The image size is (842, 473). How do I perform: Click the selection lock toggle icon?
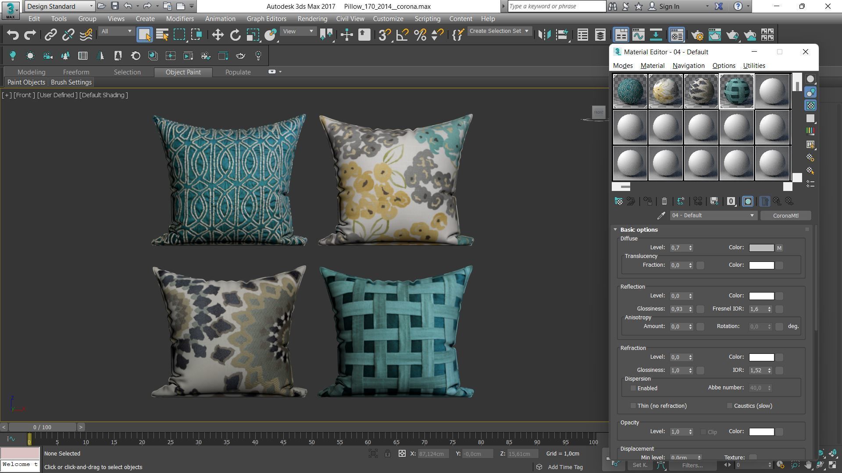388,454
